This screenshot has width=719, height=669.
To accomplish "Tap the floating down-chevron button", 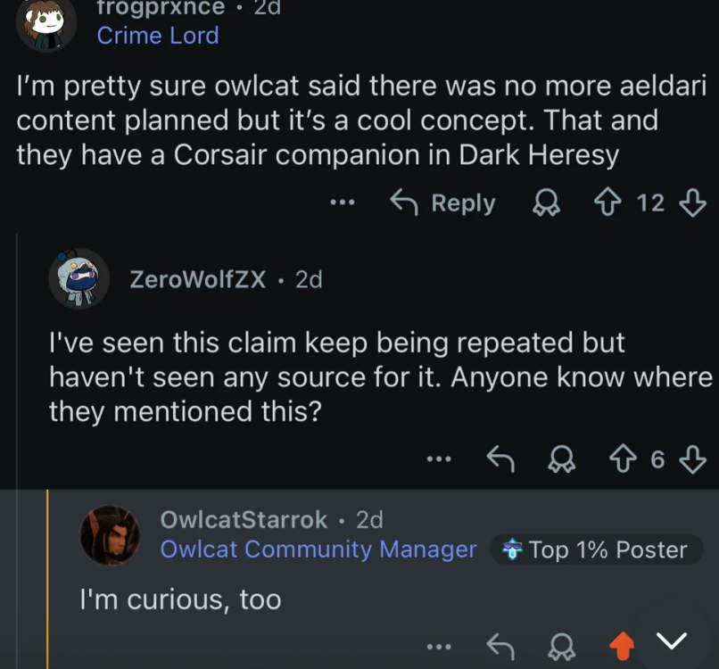I will [672, 640].
